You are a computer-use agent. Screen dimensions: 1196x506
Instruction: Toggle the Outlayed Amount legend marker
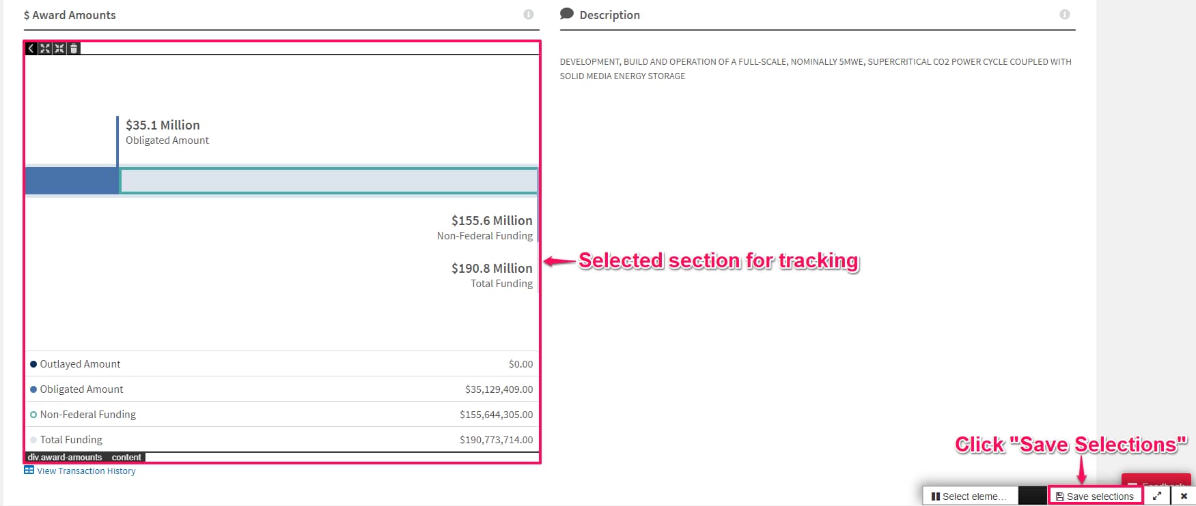[33, 363]
